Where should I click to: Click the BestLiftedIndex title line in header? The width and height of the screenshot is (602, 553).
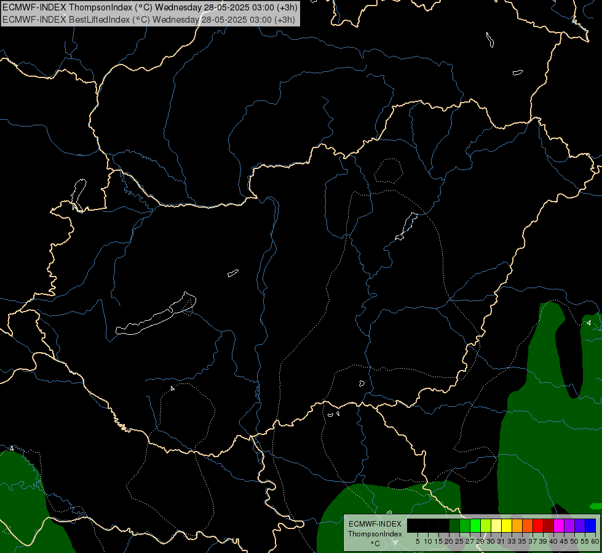pos(149,20)
